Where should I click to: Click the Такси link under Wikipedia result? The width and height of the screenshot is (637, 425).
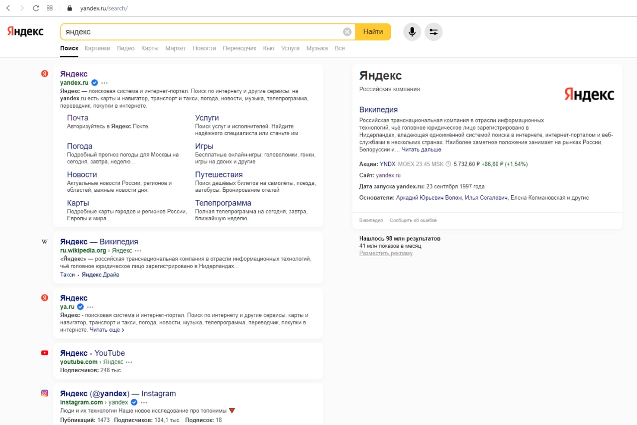[x=68, y=275]
